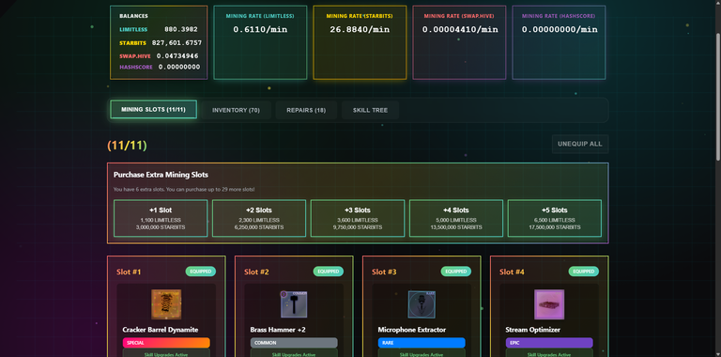Screen dimensions: 721x357
Task: Click the Equipped badge on Slot #3
Action: [x=455, y=272]
